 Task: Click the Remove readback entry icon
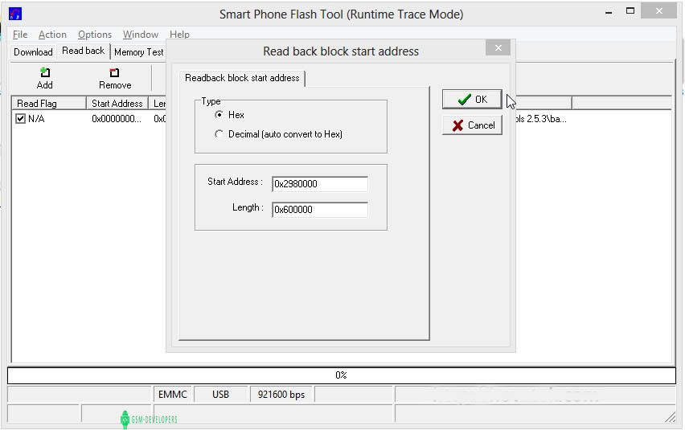(x=114, y=72)
